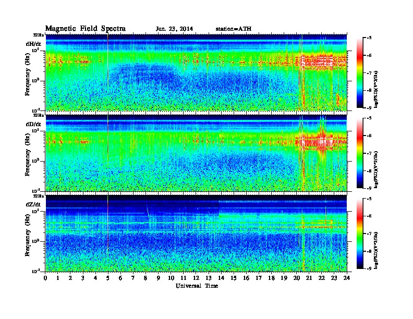Image resolution: width=413 pixels, height=319 pixels.
Task: Click the log(PSD) label beside dD/dt color bar
Action: coord(376,169)
